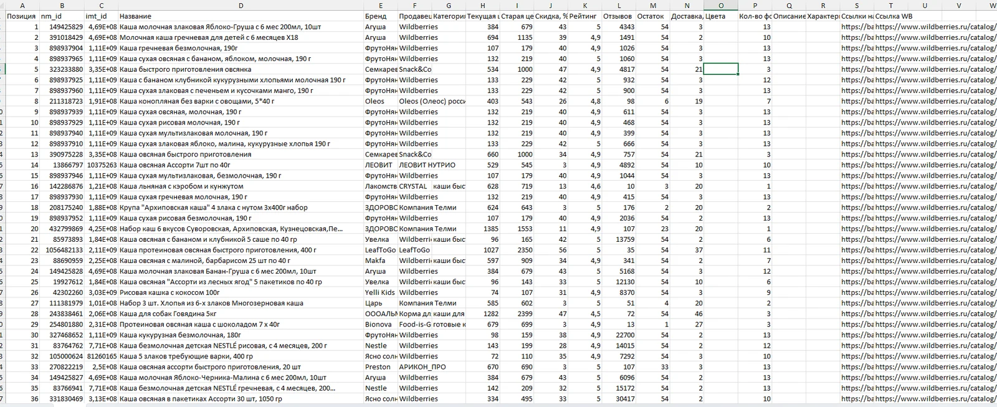Select old price cell 2399
Image resolution: width=997 pixels, height=407 pixels.
click(x=517, y=314)
